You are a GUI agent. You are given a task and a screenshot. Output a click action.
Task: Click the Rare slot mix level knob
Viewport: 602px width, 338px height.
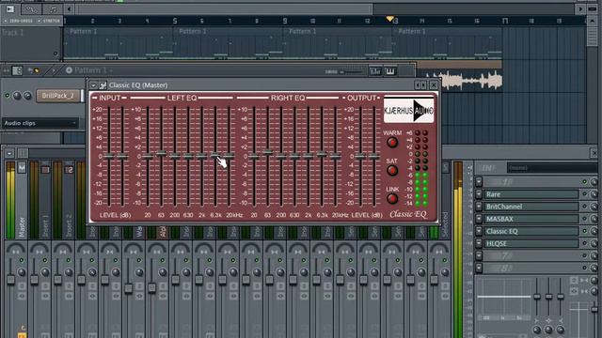coord(594,194)
